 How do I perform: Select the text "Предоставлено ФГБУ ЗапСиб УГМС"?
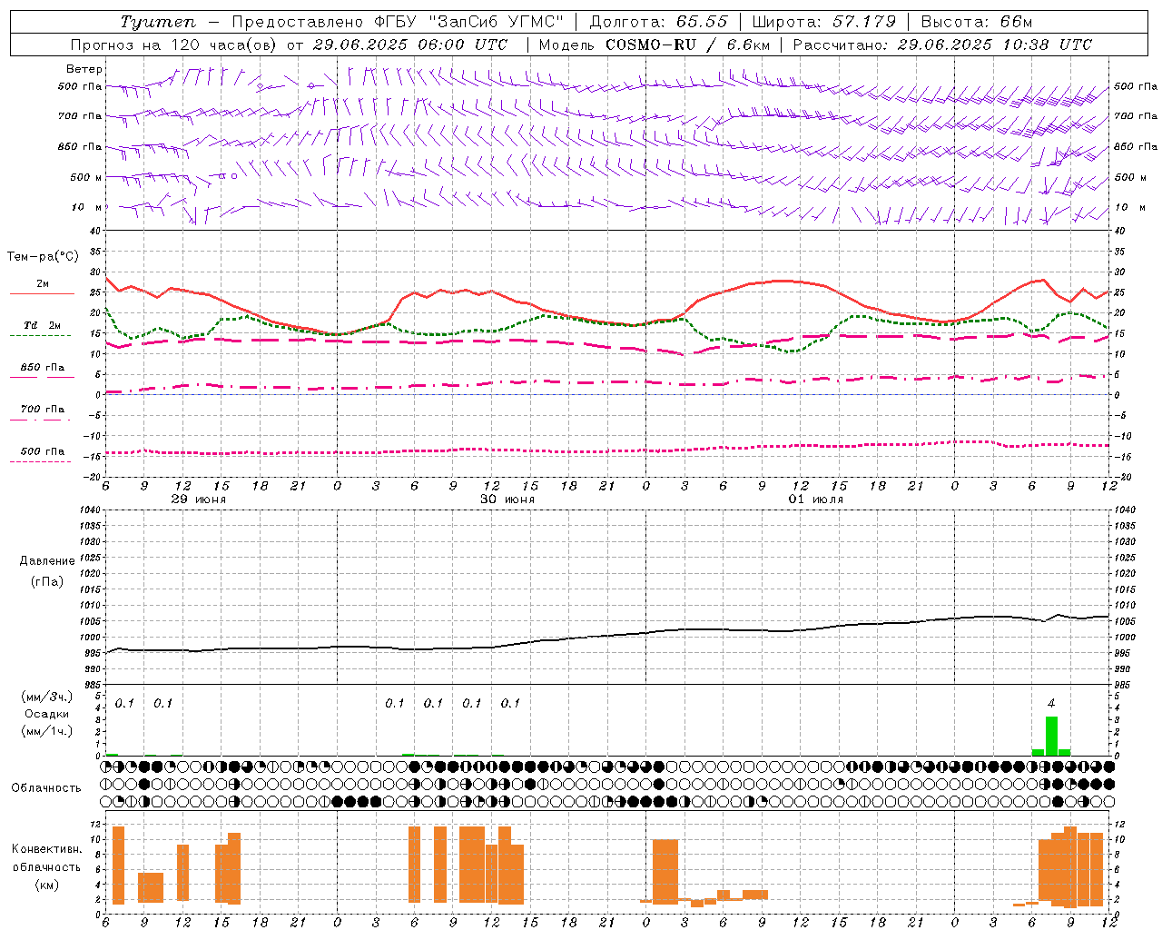click(398, 22)
